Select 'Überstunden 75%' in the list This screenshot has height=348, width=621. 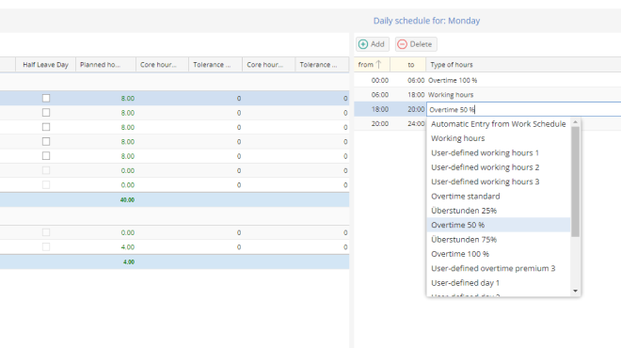pyautogui.click(x=499, y=240)
